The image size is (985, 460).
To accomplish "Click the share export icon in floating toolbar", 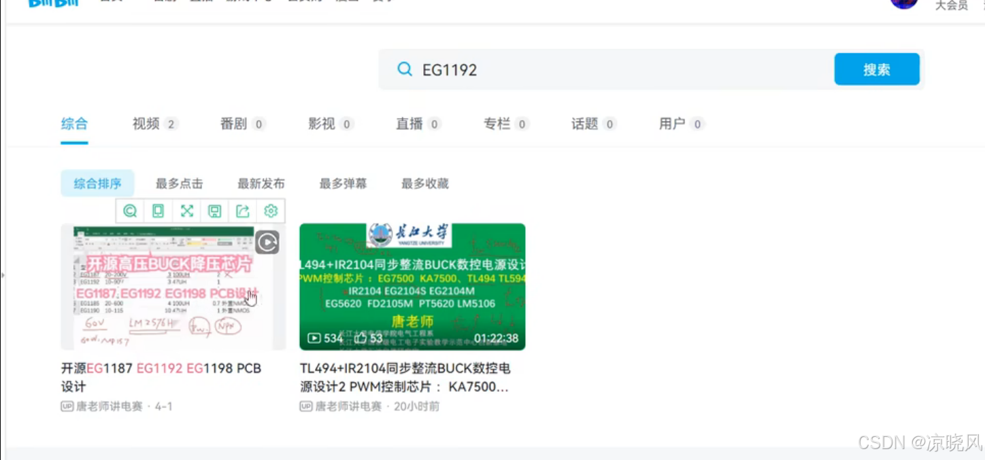I will pos(243,211).
